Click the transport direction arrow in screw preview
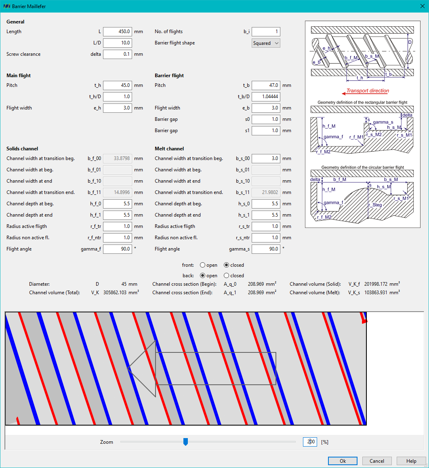 (x=202, y=369)
